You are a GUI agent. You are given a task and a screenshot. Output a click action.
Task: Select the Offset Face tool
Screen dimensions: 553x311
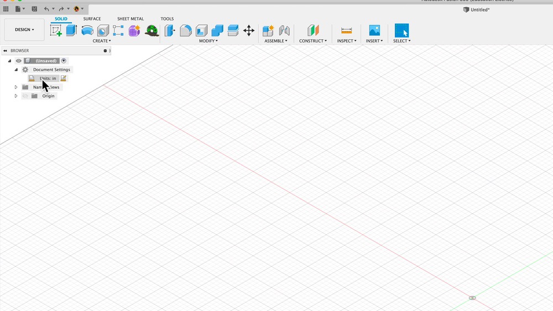point(233,30)
